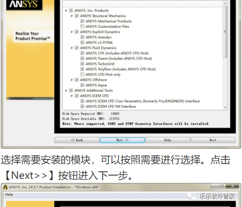This screenshot has width=242, height=207.
Task: Uncheck ANSYS CFX checkbox
Action: pos(82,53)
